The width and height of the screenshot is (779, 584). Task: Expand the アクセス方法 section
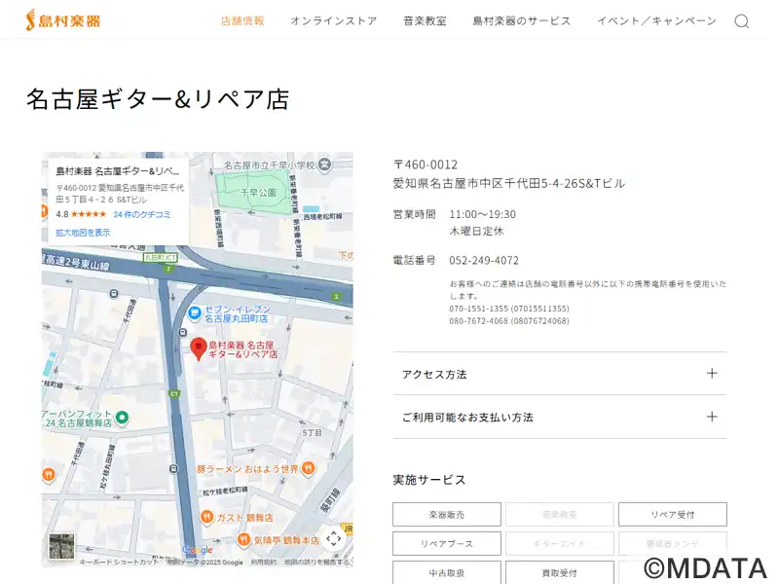coord(559,374)
